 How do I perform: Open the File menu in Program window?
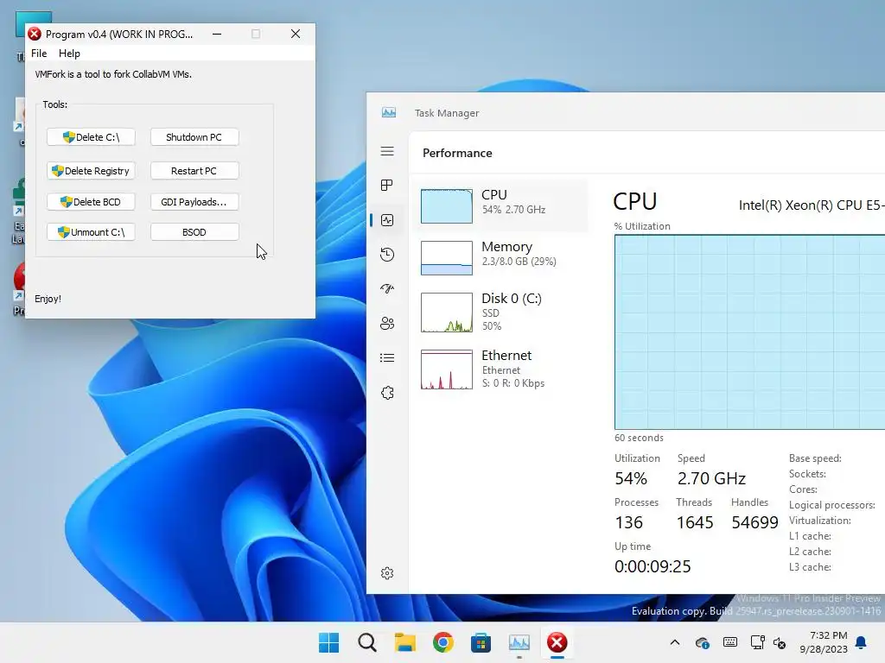pos(39,53)
